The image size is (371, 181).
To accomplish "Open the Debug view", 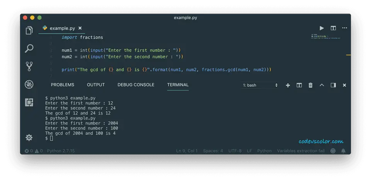I will click(x=29, y=84).
